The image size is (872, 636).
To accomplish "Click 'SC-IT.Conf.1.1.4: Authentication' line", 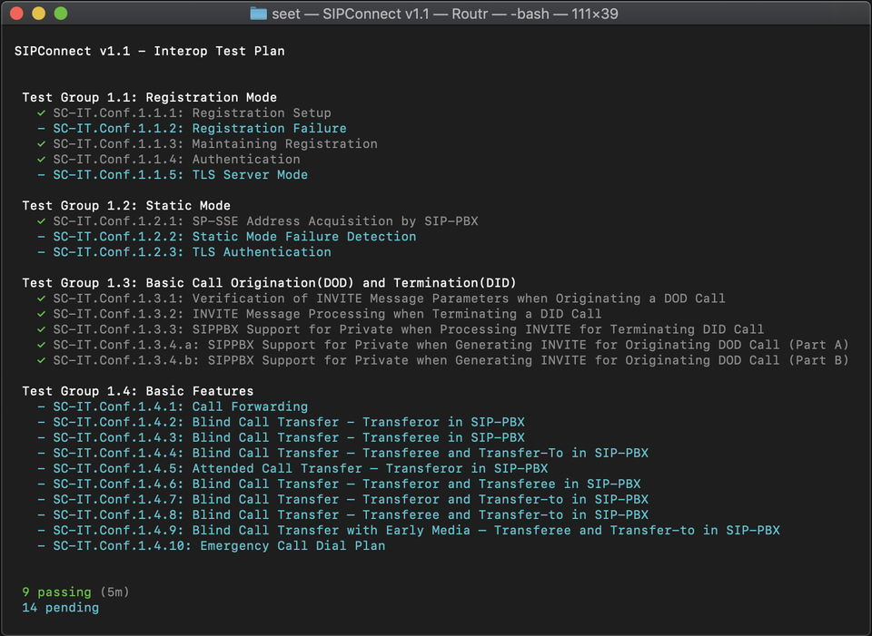I will (176, 160).
